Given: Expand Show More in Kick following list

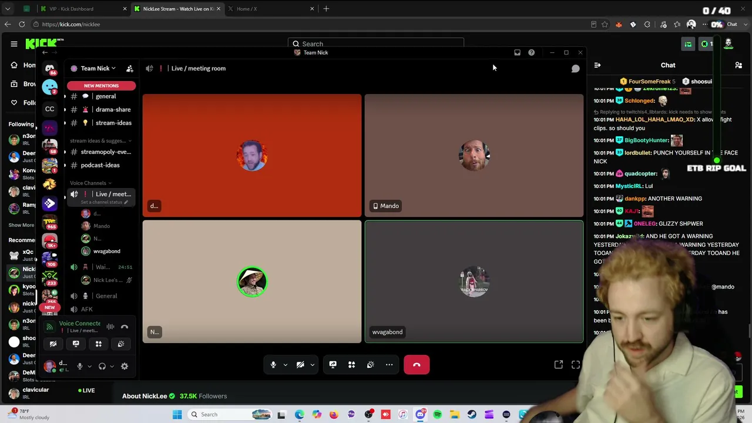Looking at the screenshot, I should pos(21,225).
